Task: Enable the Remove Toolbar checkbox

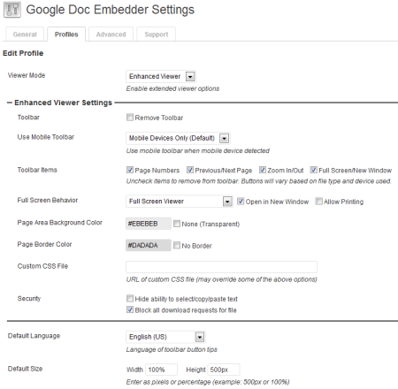Action: coord(130,118)
